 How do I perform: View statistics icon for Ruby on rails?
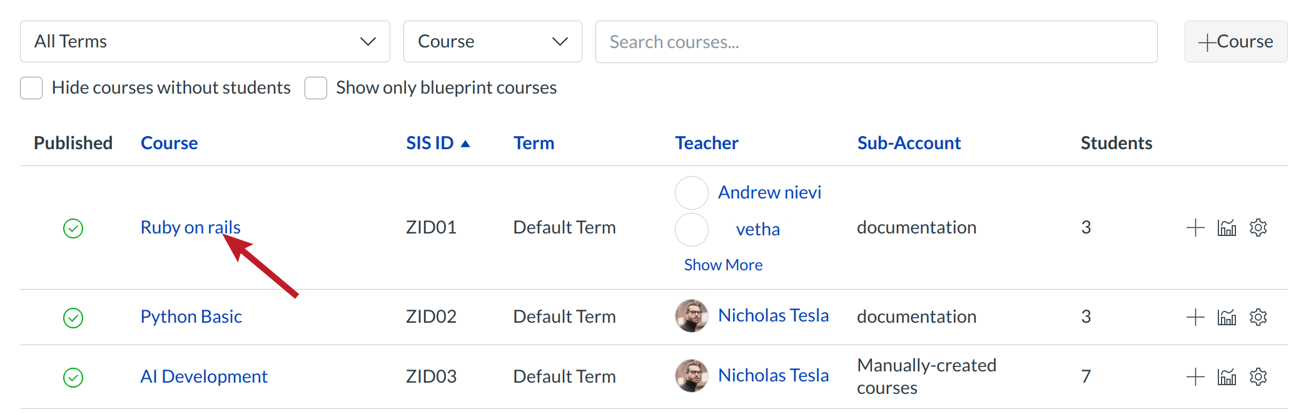(1227, 228)
